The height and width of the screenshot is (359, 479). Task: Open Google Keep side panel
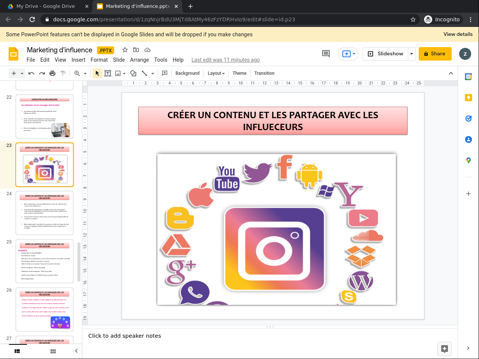469,98
